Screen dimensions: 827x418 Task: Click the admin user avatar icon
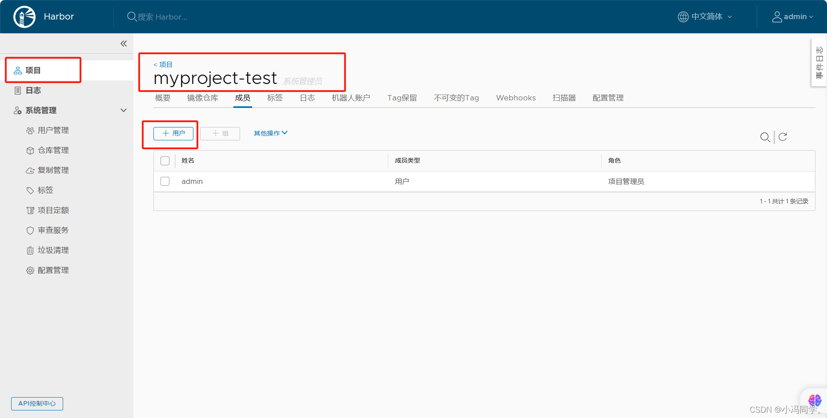coord(777,17)
